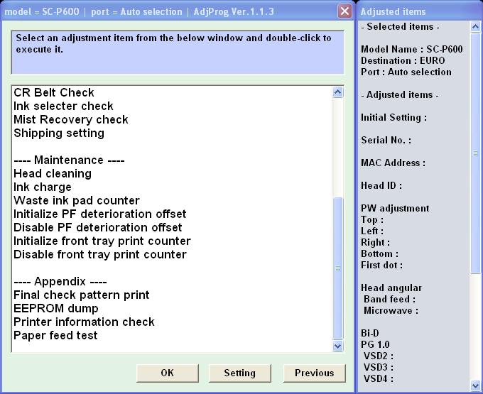This screenshot has height=394, width=483.
Task: Click VSD3 label
Action: (379, 368)
